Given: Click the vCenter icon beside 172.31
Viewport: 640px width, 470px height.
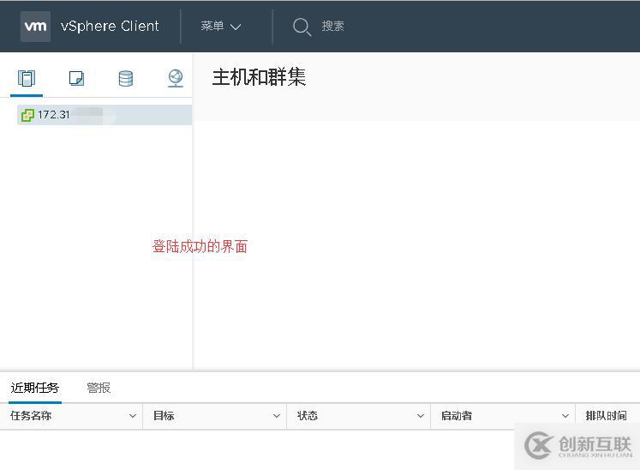Looking at the screenshot, I should coord(27,115).
